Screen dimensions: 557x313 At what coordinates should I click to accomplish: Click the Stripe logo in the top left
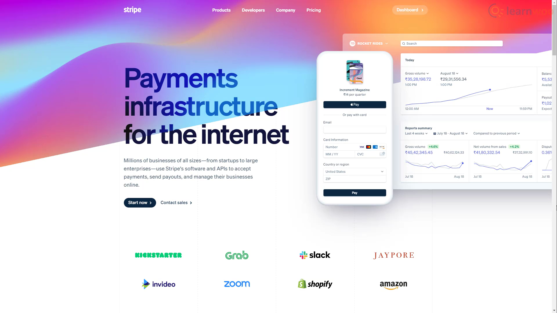tap(132, 10)
